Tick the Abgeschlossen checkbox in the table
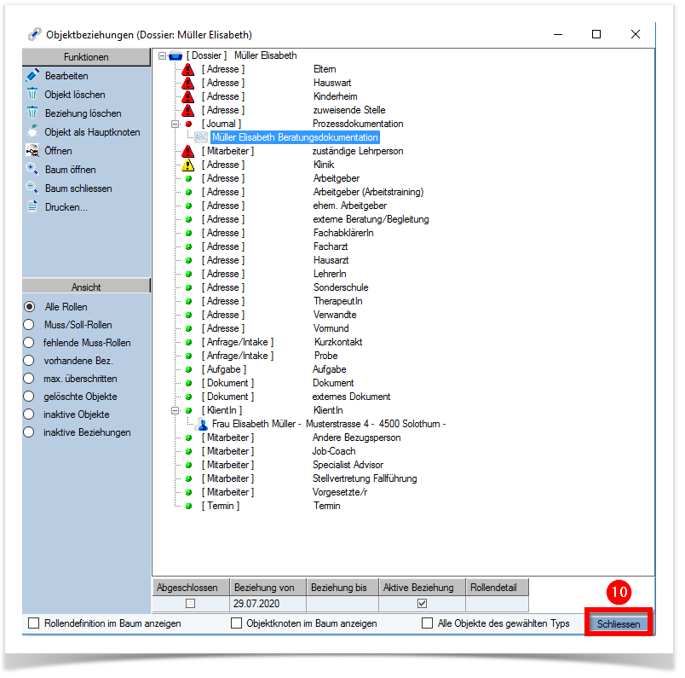 click(x=191, y=604)
